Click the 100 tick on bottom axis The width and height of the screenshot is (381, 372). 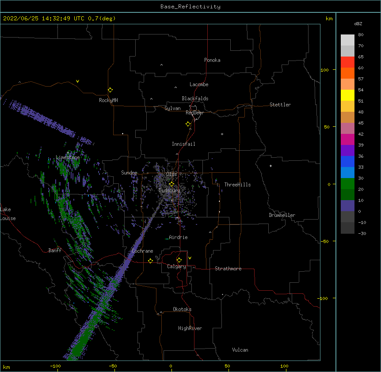click(x=284, y=366)
